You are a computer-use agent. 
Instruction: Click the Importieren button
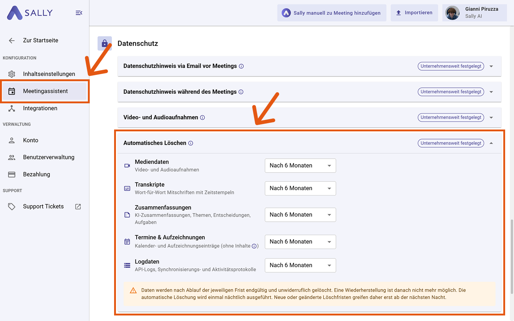(414, 13)
